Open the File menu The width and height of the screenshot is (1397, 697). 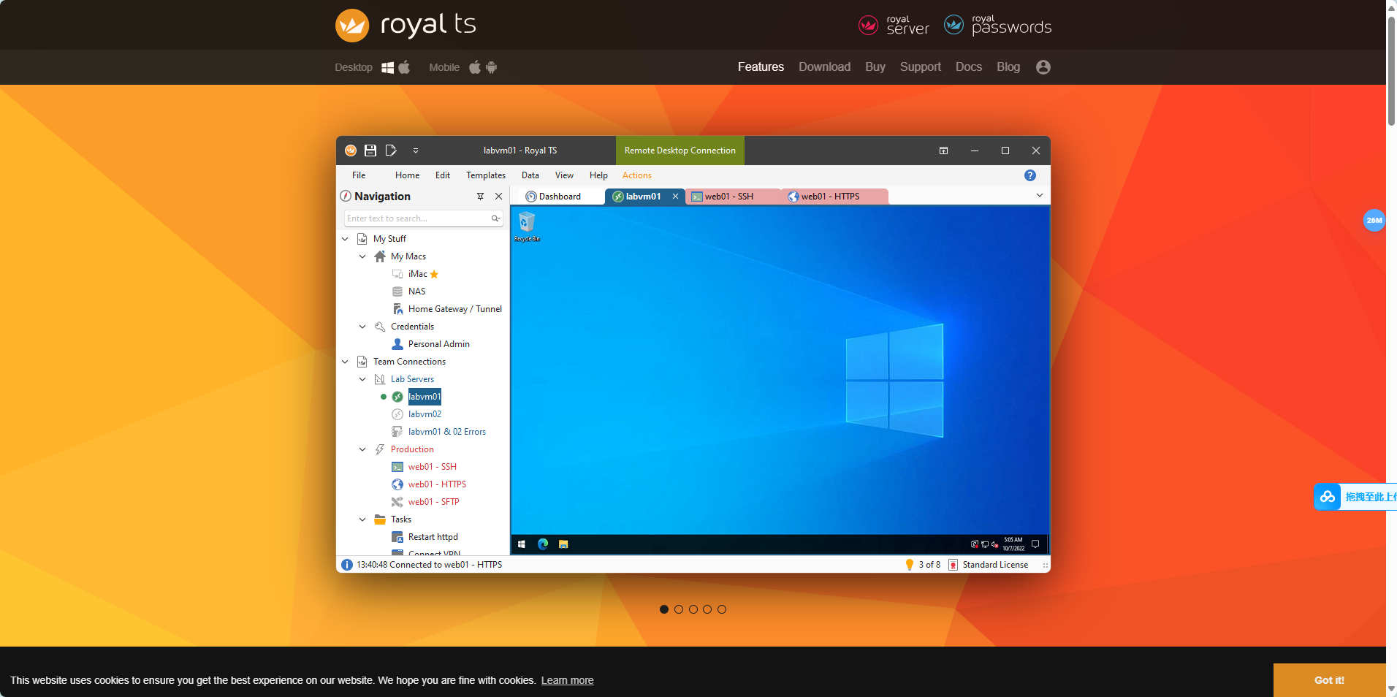pos(359,175)
